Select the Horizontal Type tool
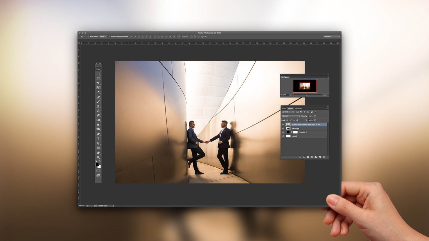 98,139
